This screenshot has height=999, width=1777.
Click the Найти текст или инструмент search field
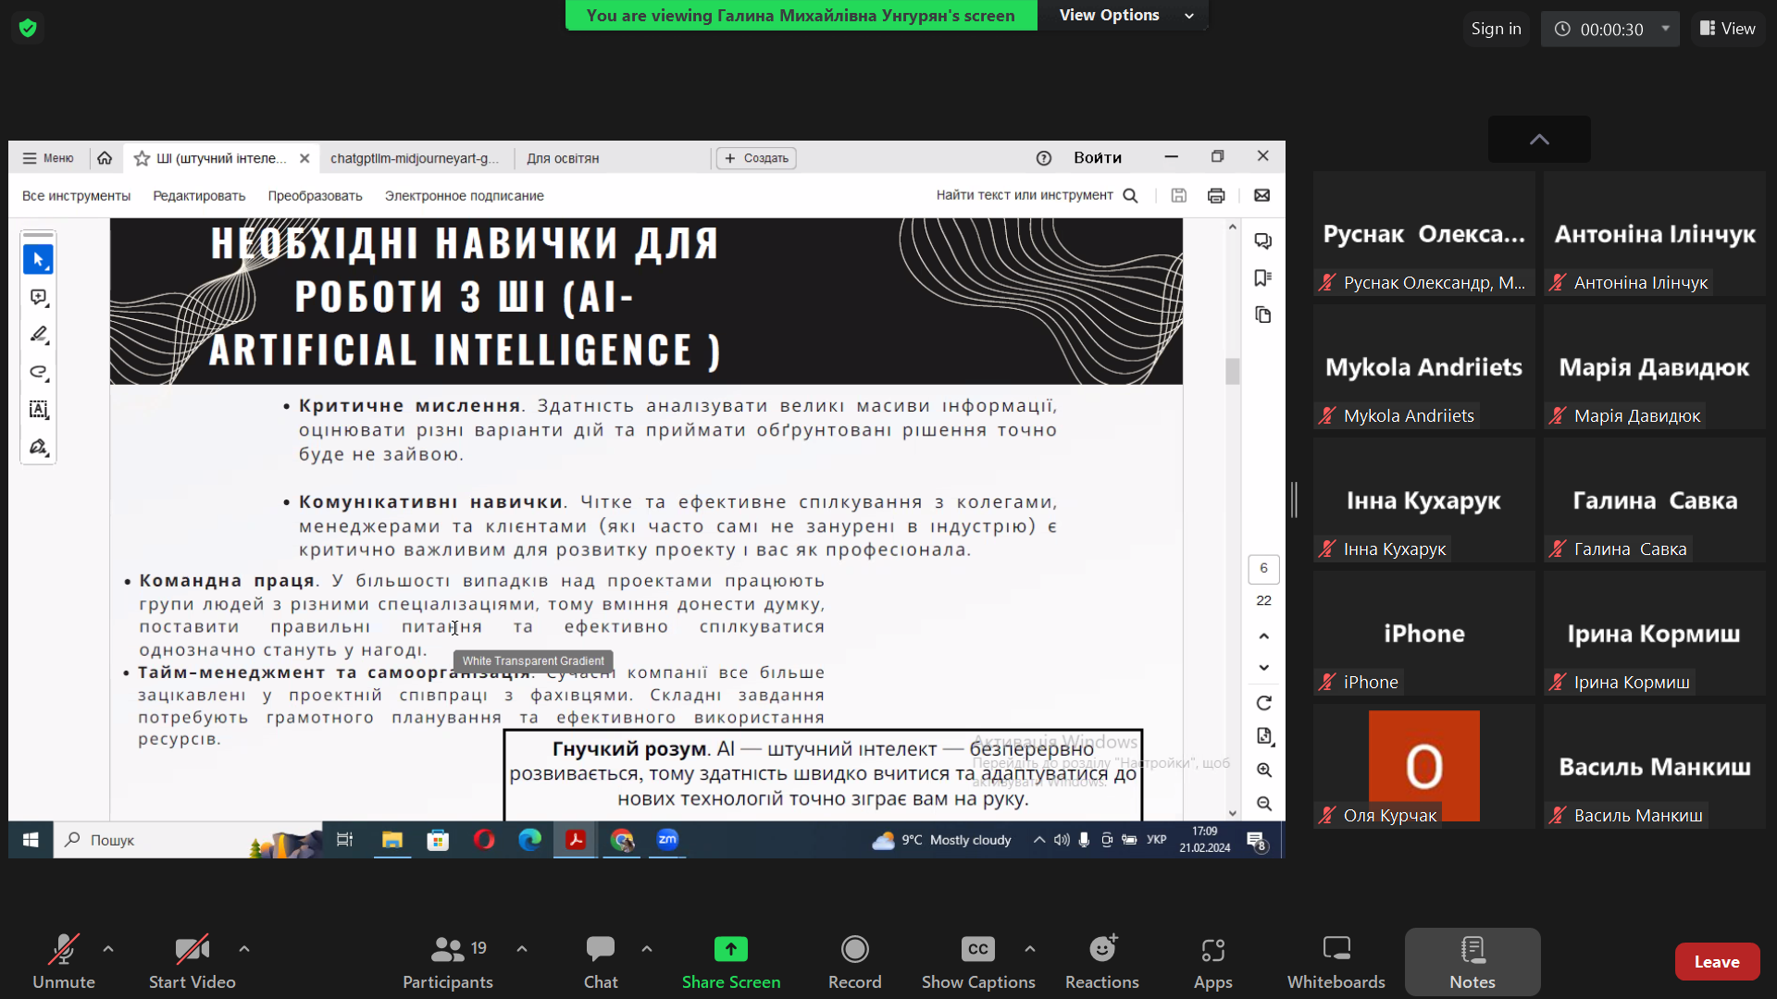click(x=1037, y=195)
